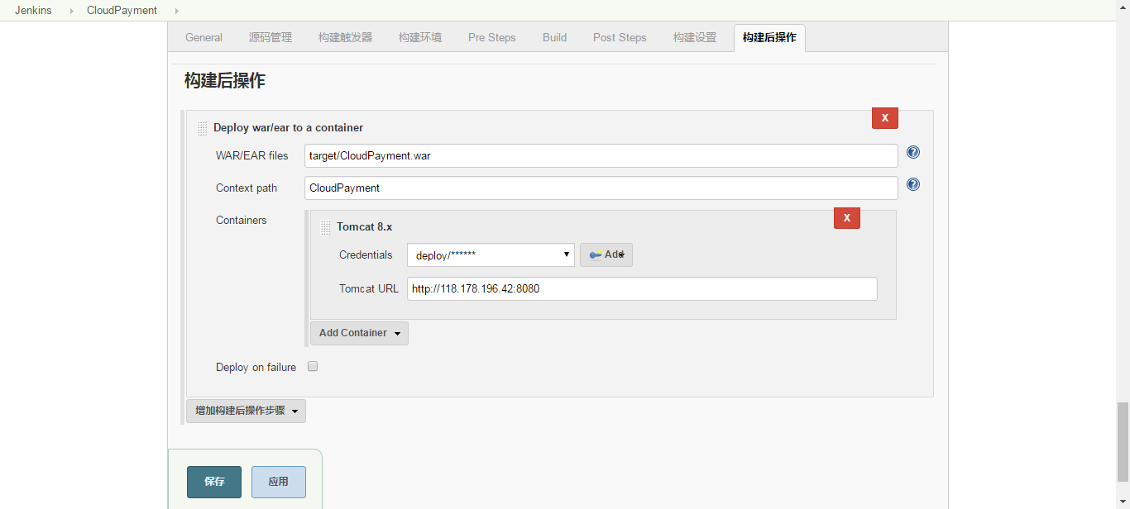Click the Add credentials key button
Screen dimensions: 1130x509
click(606, 254)
